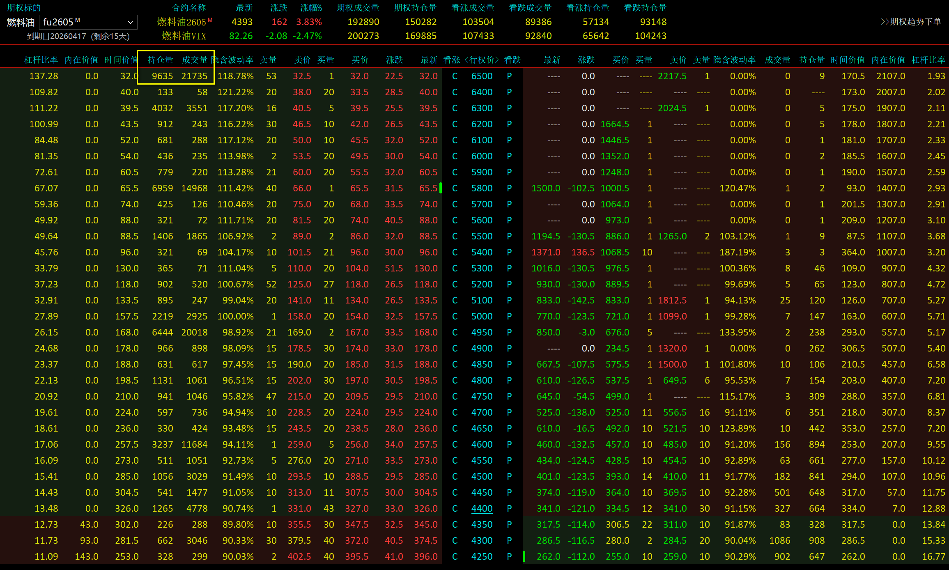Click the 行权价 strike column header
The width and height of the screenshot is (949, 570).
[482, 60]
